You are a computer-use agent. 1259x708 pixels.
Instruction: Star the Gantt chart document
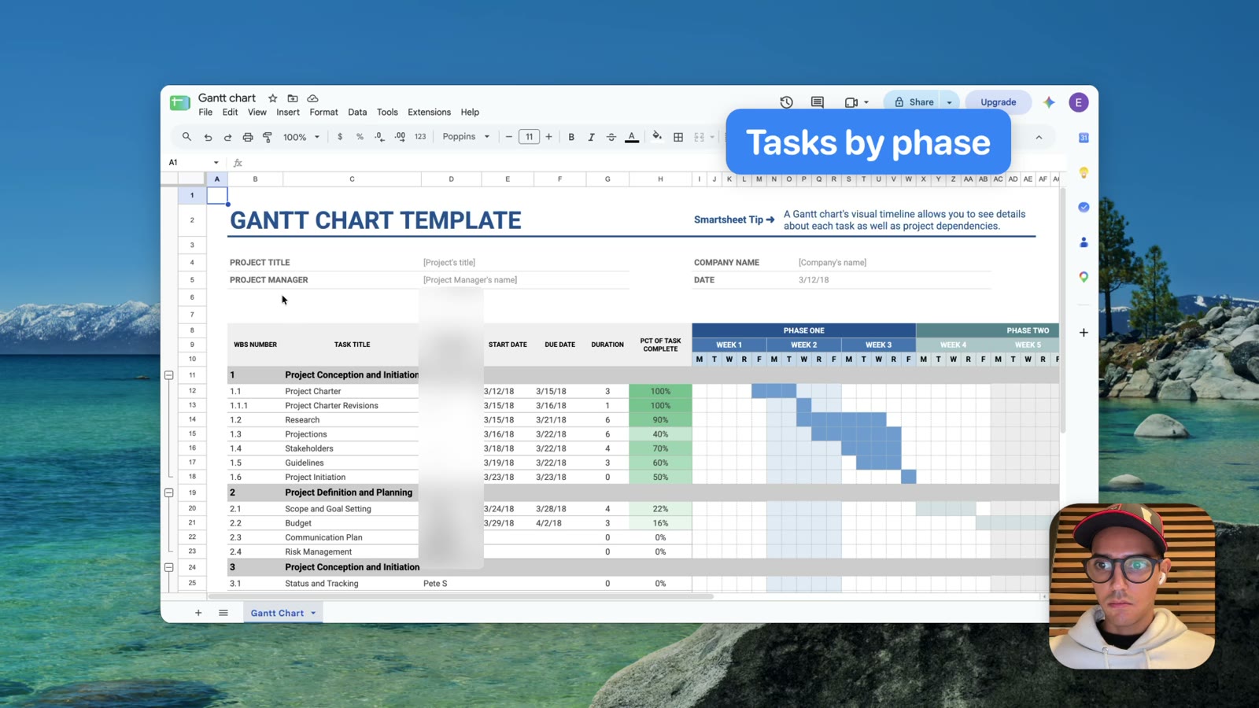point(272,98)
